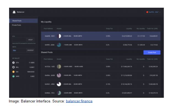Click the LINK/WETH pool pie chart icon

click(x=59, y=45)
